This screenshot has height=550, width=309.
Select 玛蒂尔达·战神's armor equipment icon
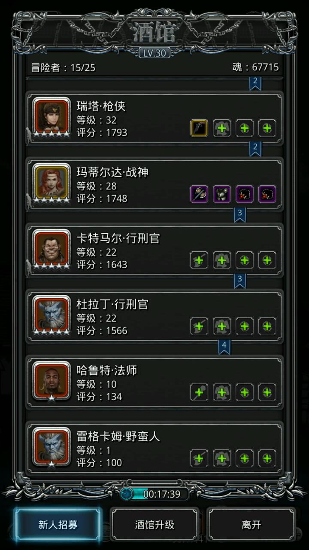tap(222, 194)
